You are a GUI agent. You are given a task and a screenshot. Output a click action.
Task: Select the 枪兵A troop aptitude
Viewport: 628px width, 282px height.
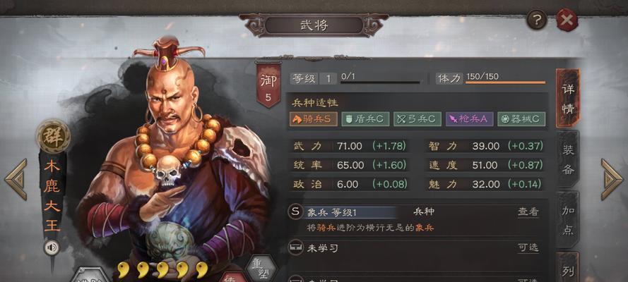(x=469, y=119)
